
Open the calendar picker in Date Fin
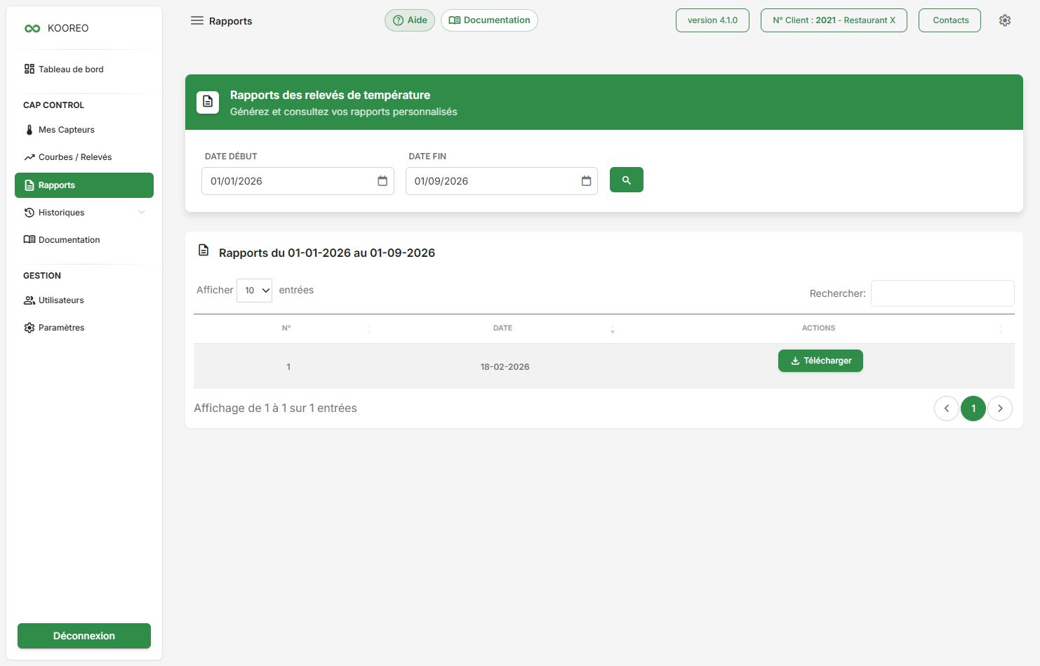click(x=587, y=181)
